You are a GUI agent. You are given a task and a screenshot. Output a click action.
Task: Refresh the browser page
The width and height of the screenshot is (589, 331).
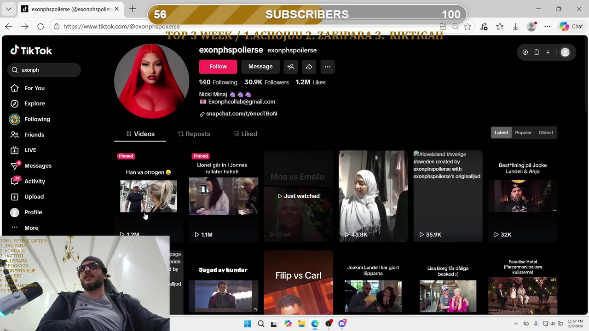[x=40, y=27]
